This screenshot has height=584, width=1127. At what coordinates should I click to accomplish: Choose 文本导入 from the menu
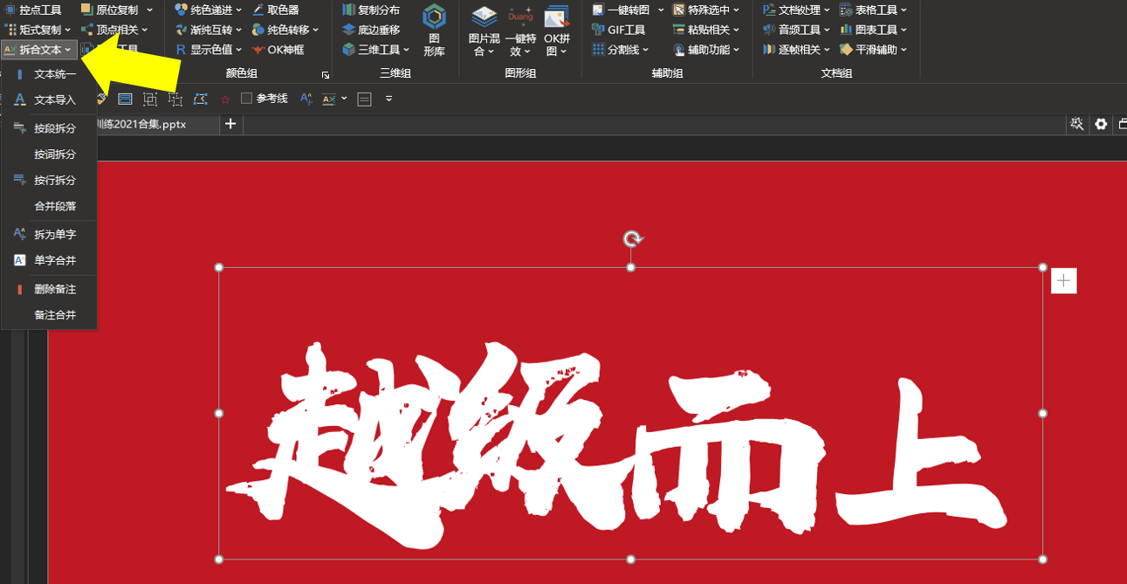coord(49,100)
